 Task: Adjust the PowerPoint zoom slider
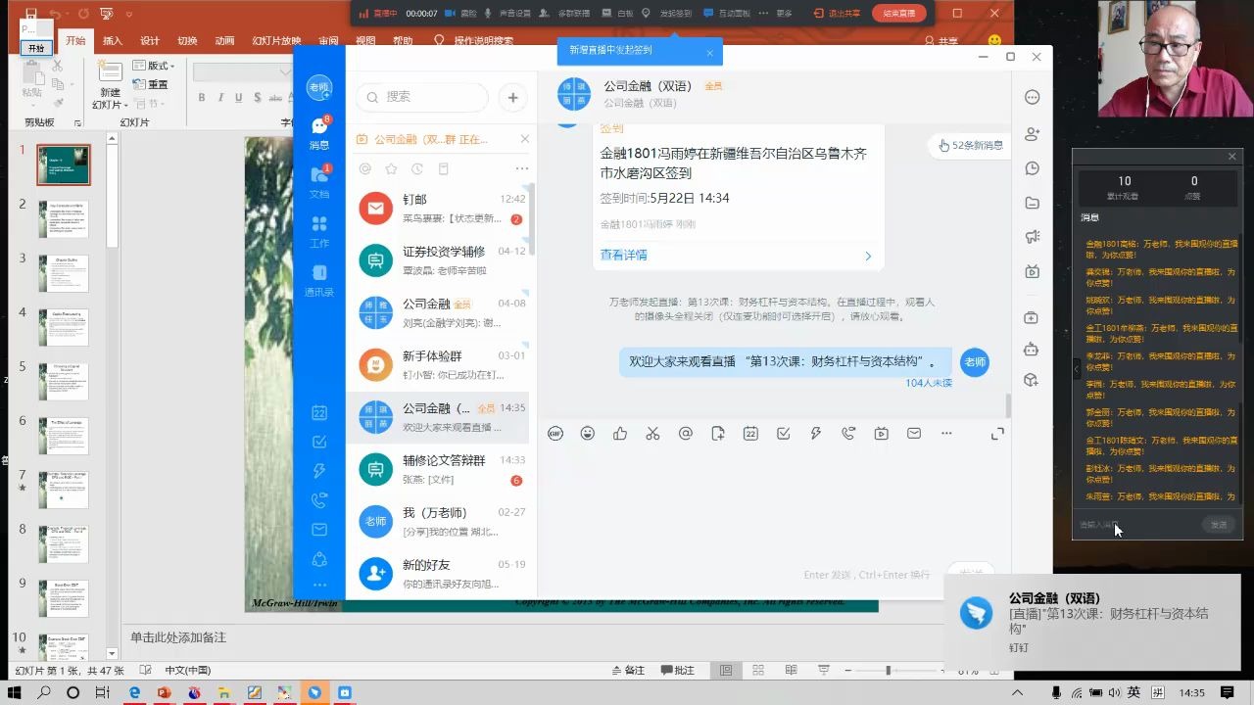888,671
